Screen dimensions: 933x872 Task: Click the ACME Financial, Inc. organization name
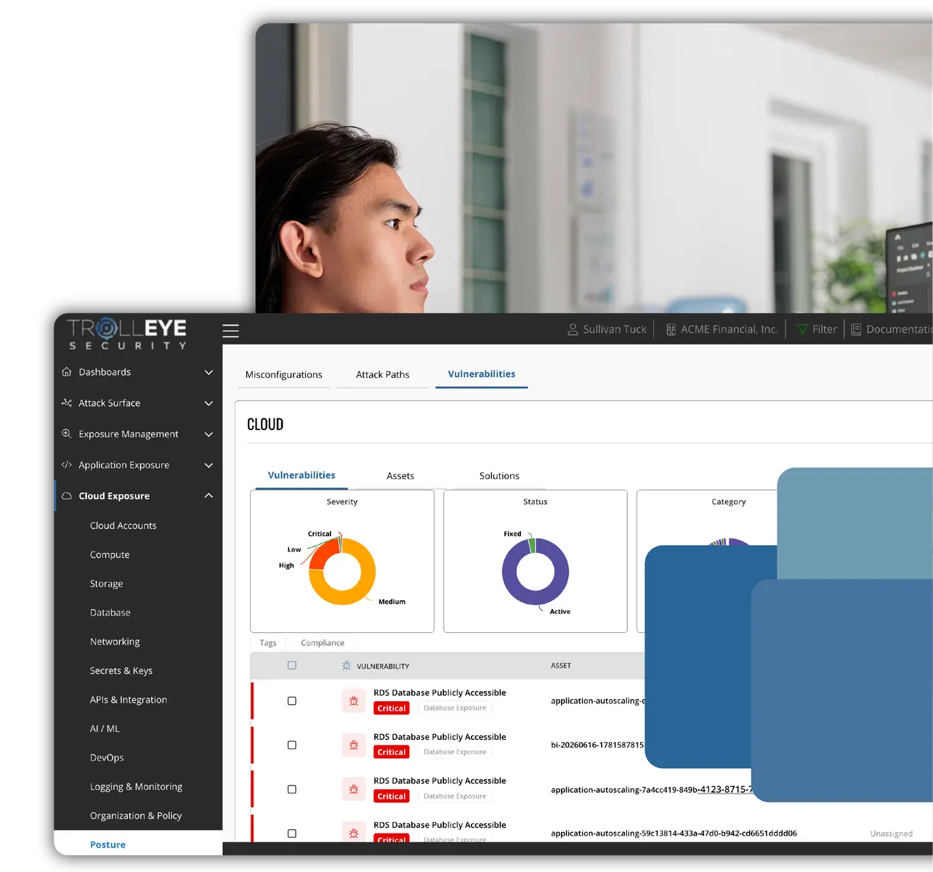coord(730,329)
